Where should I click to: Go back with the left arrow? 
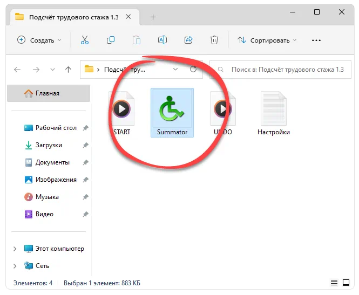[x=17, y=69]
